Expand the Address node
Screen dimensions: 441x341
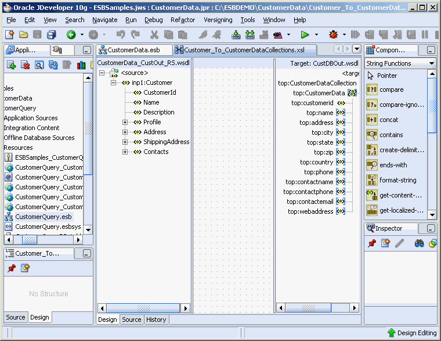[125, 132]
